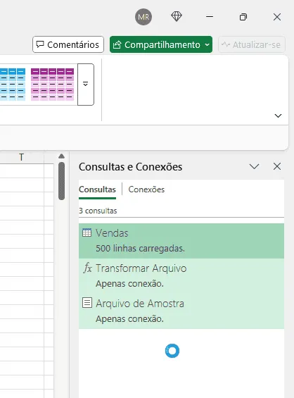The height and width of the screenshot is (398, 294).
Task: Click the MR account avatar
Action: 143,17
